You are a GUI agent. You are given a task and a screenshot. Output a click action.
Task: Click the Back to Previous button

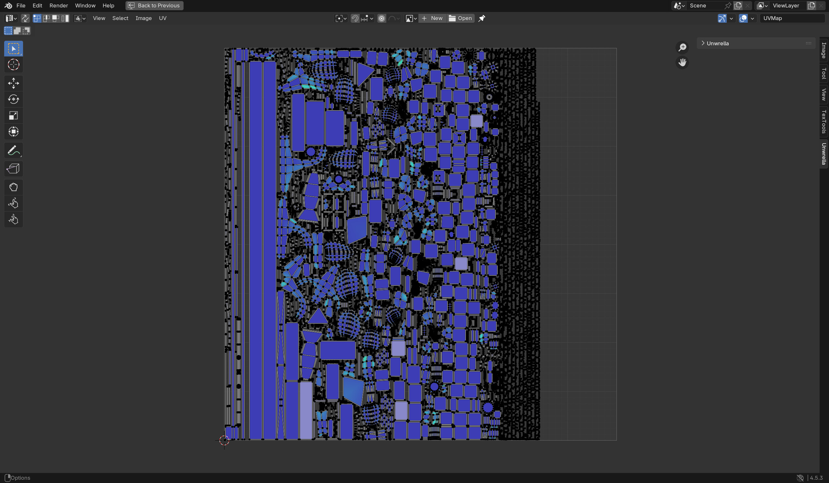[154, 6]
